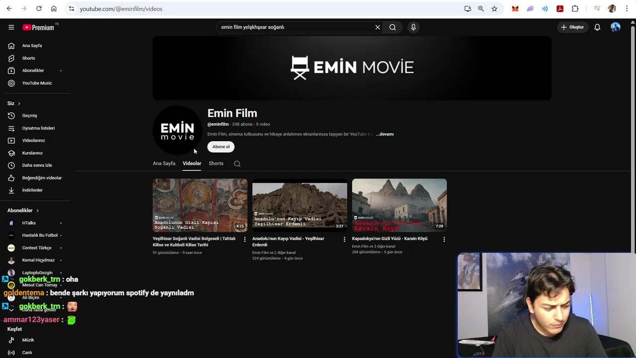The width and height of the screenshot is (636, 358).
Task: Click the address bar URL
Action: (121, 9)
